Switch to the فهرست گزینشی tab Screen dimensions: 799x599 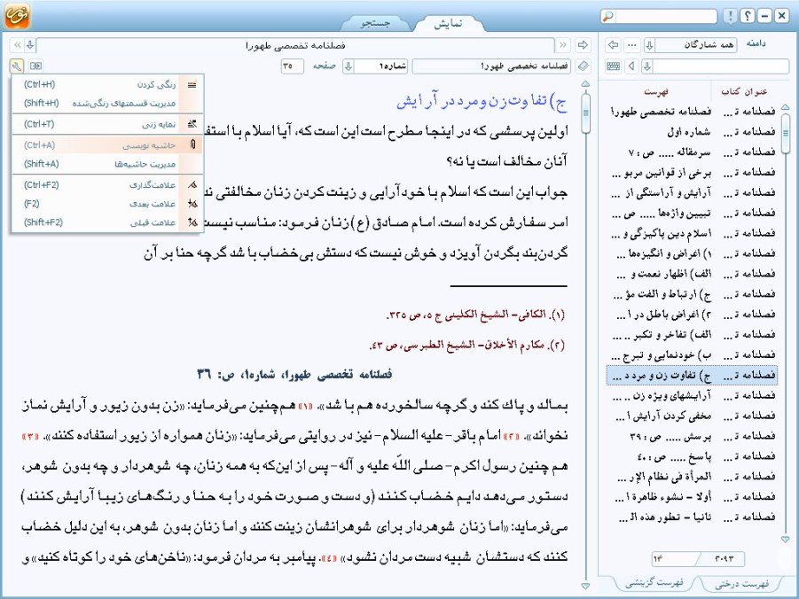(654, 583)
